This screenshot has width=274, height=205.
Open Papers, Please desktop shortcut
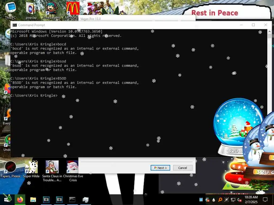tap(10, 169)
